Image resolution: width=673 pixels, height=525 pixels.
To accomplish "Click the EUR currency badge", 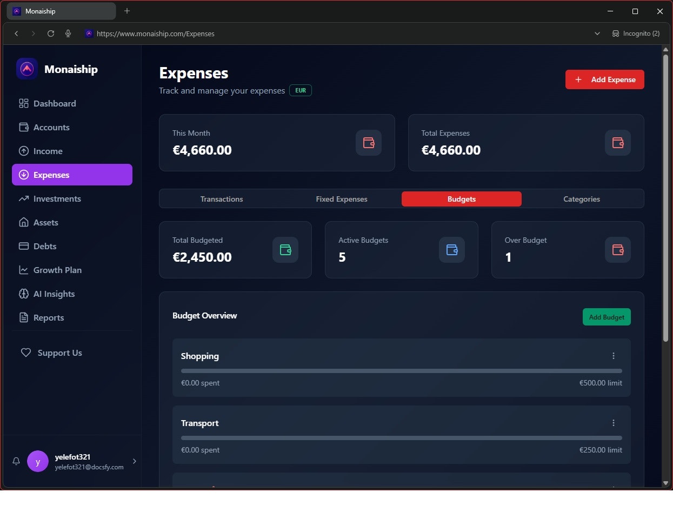I will point(301,90).
